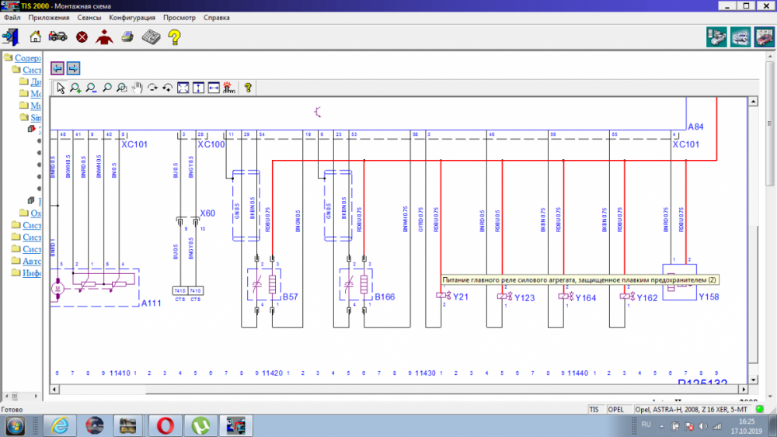Rotate the schematic clockwise
Screen dimensions: 777x437
[x=152, y=88]
